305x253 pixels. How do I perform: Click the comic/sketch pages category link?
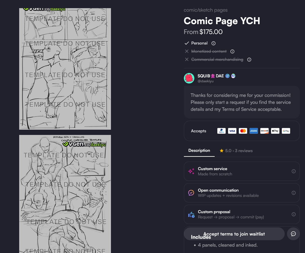(x=206, y=10)
